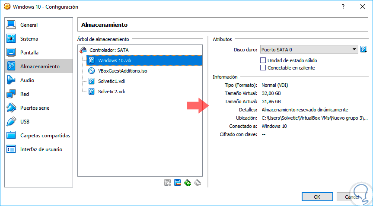The height and width of the screenshot is (206, 373).
Task: Open the Disco duro port dropdown
Action: pos(309,49)
